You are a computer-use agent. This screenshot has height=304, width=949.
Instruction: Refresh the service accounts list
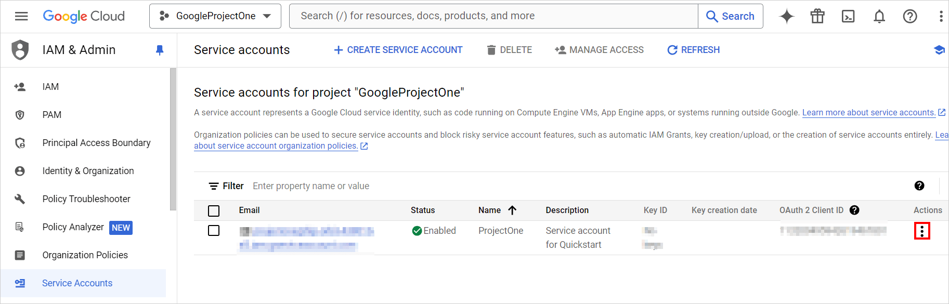(x=694, y=50)
